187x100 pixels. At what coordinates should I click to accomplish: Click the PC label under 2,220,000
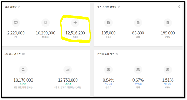[x=16, y=37]
